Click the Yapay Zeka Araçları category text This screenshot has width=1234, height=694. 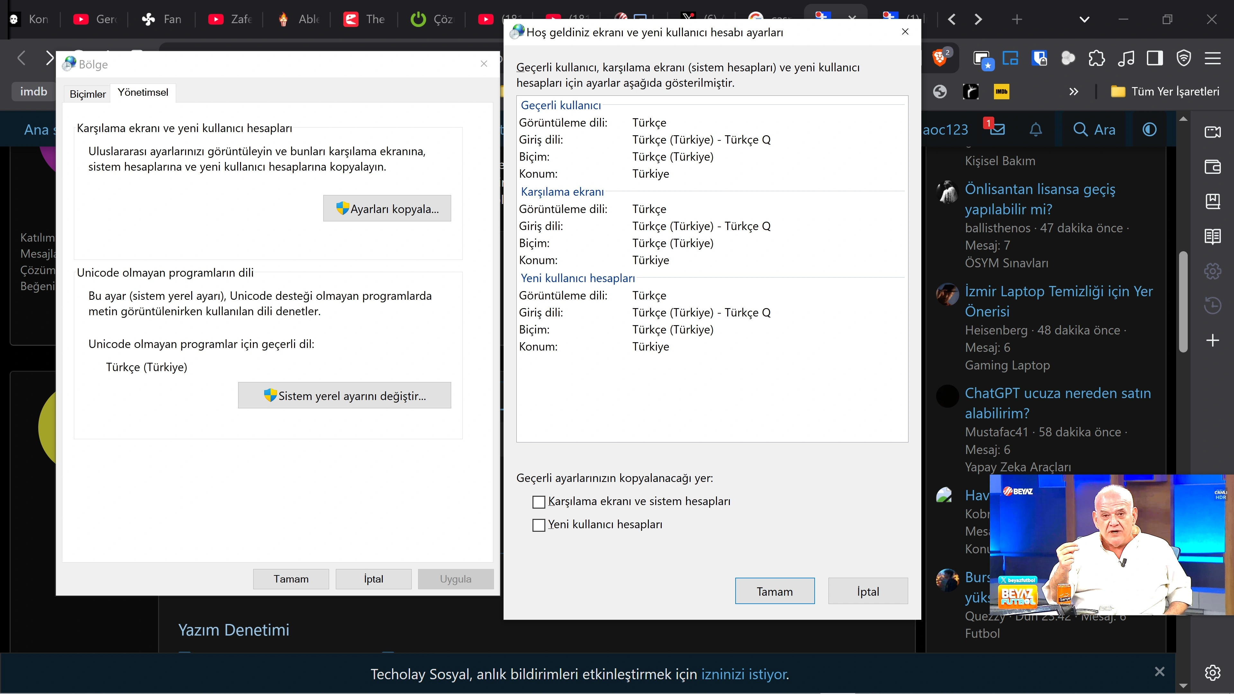1017,467
